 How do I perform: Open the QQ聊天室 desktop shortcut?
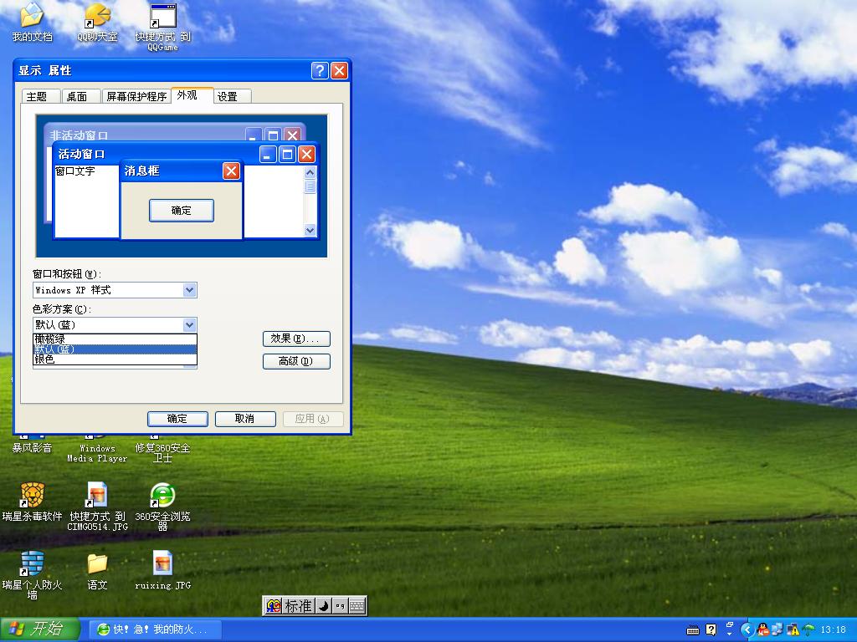[x=97, y=16]
